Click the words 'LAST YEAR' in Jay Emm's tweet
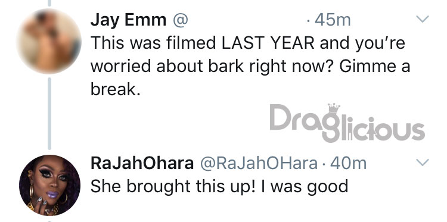This screenshot has width=447, height=222. coord(268,43)
